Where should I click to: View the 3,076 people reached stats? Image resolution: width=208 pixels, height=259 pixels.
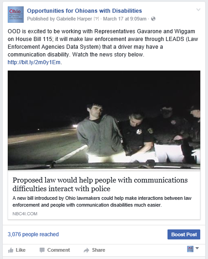tap(33, 234)
